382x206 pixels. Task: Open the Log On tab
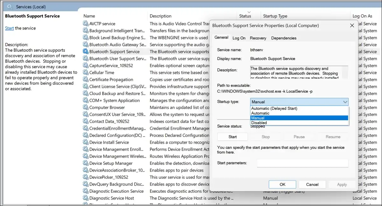tap(239, 38)
